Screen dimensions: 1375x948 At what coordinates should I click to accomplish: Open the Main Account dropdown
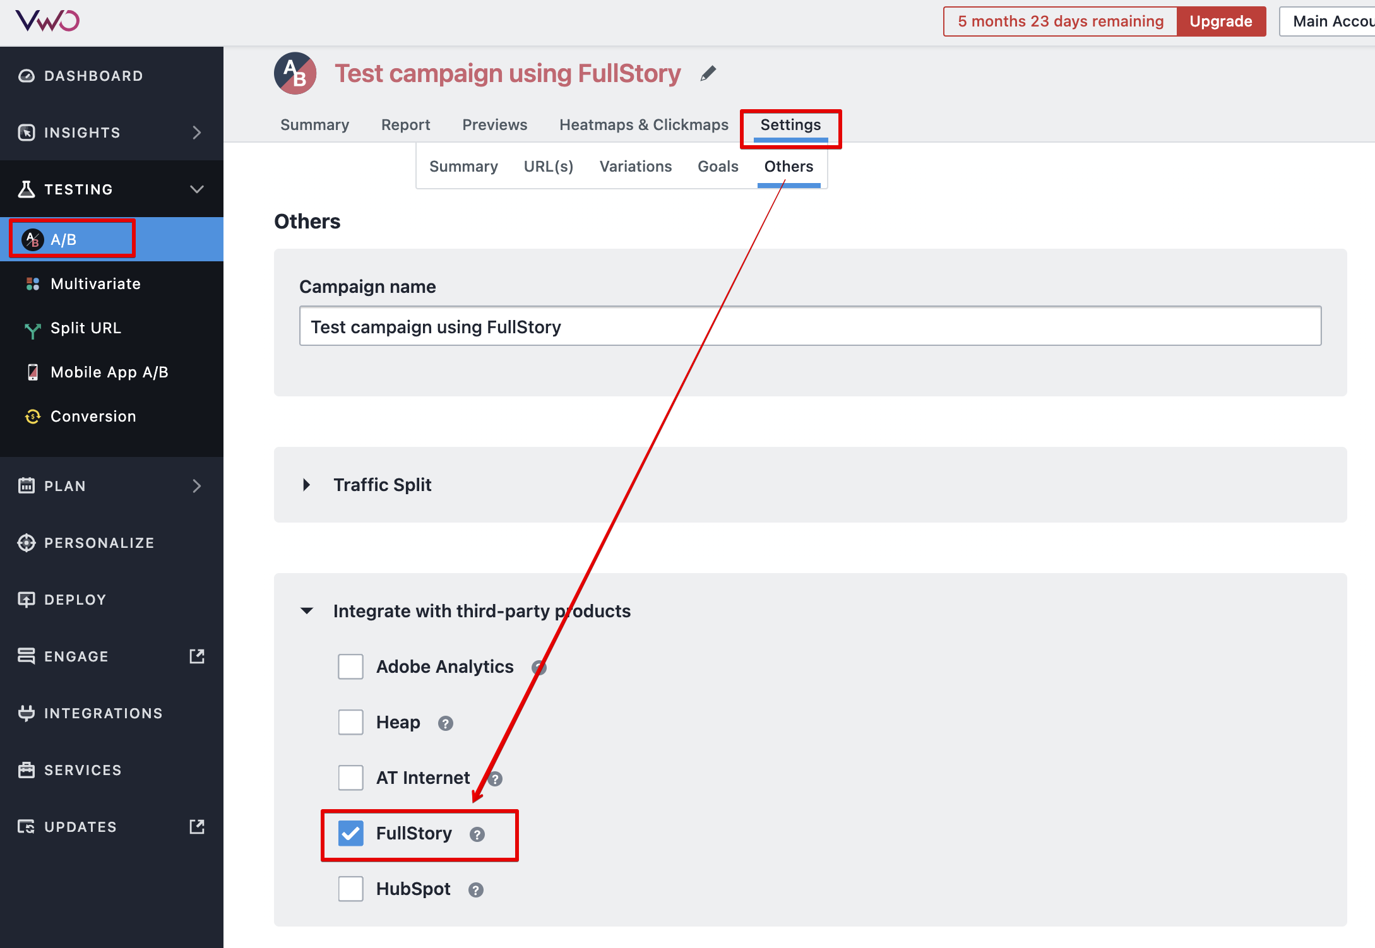coord(1327,21)
